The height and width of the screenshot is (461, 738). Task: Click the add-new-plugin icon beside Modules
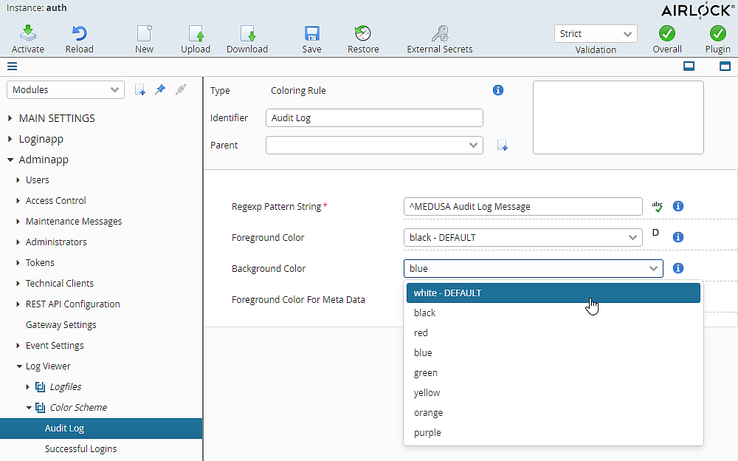point(139,89)
